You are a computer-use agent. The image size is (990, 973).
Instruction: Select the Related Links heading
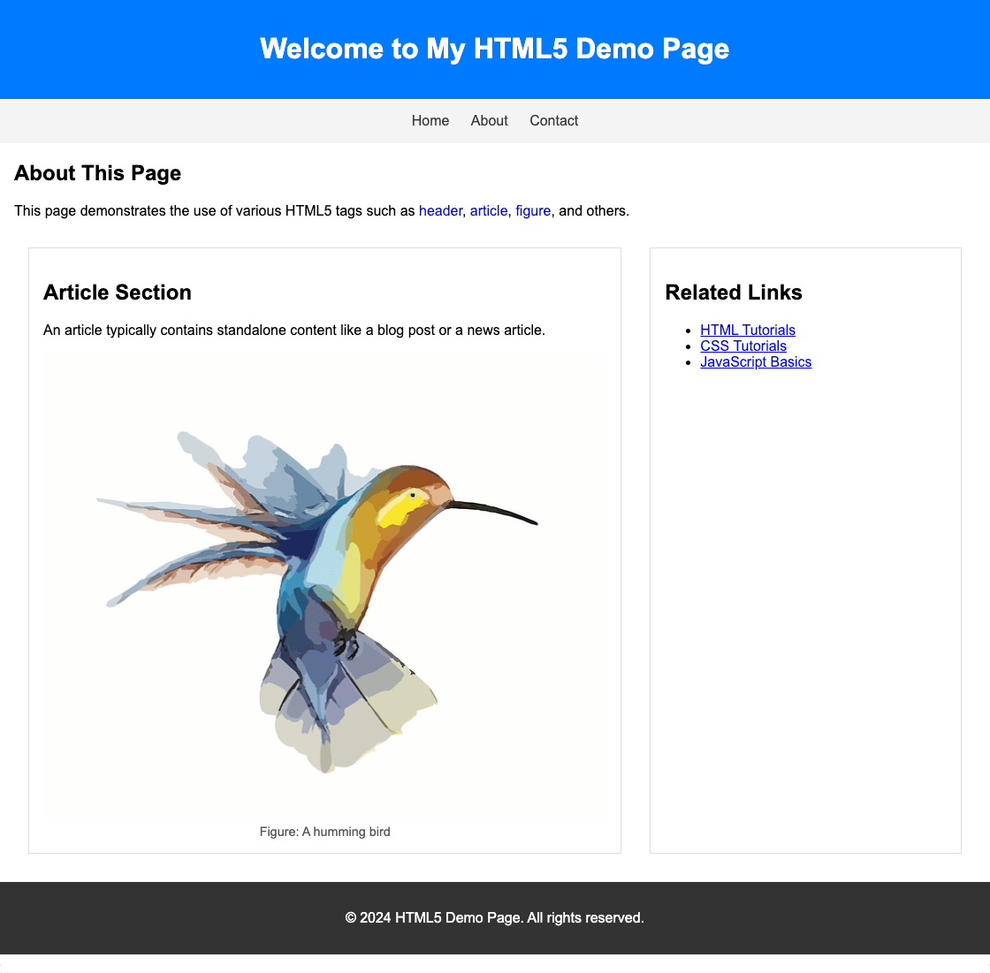[733, 293]
